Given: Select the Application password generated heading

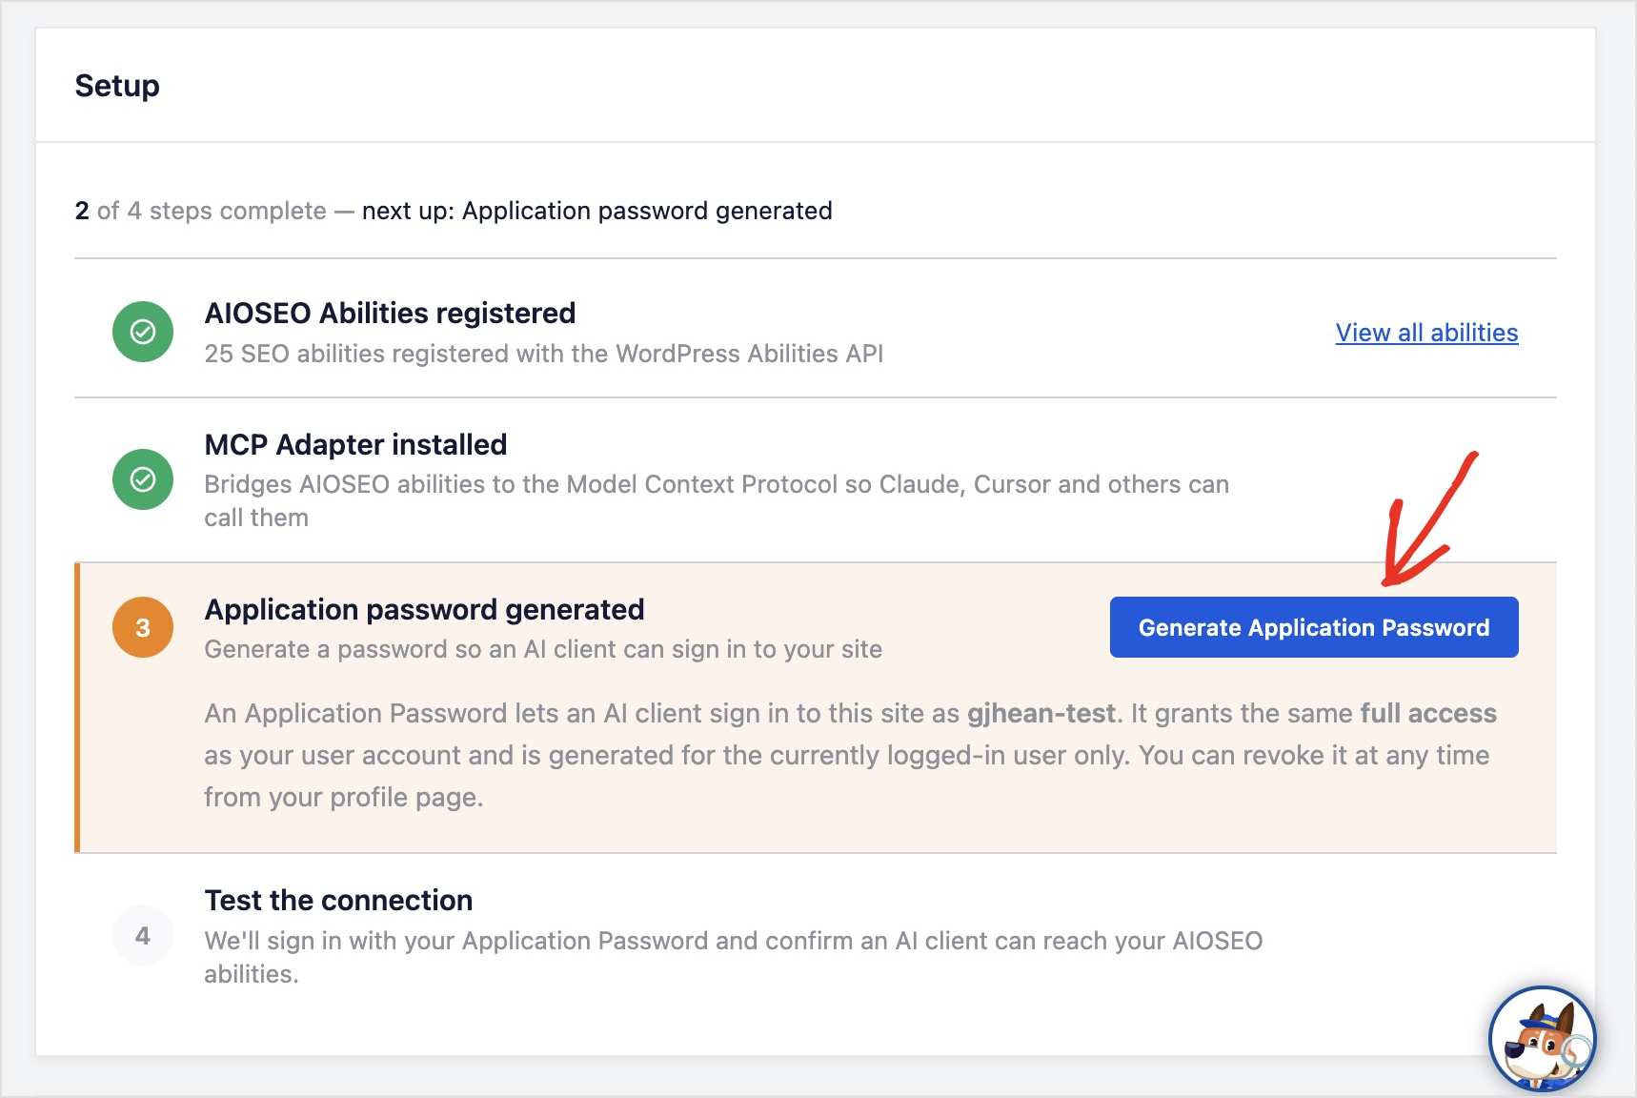Looking at the screenshot, I should tap(424, 609).
